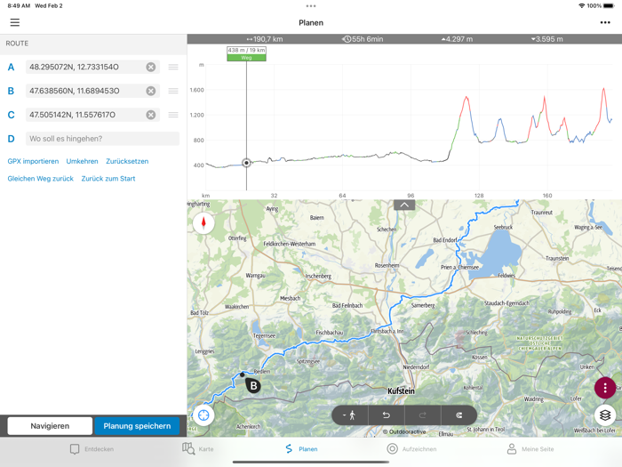Open hiking activity type selector
This screenshot has width=622, height=467.
[349, 415]
